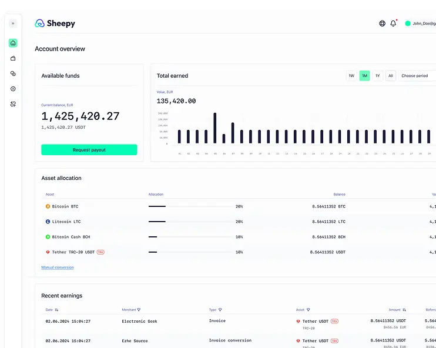Switch chart range to All
The image size is (436, 348).
point(390,76)
